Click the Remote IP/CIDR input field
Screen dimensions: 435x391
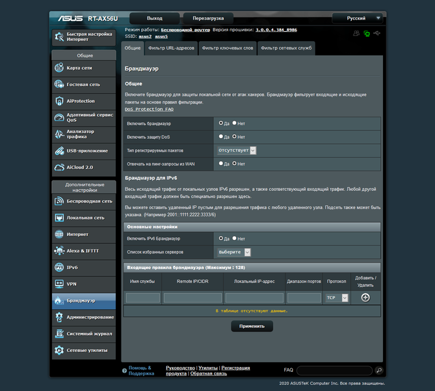192,298
